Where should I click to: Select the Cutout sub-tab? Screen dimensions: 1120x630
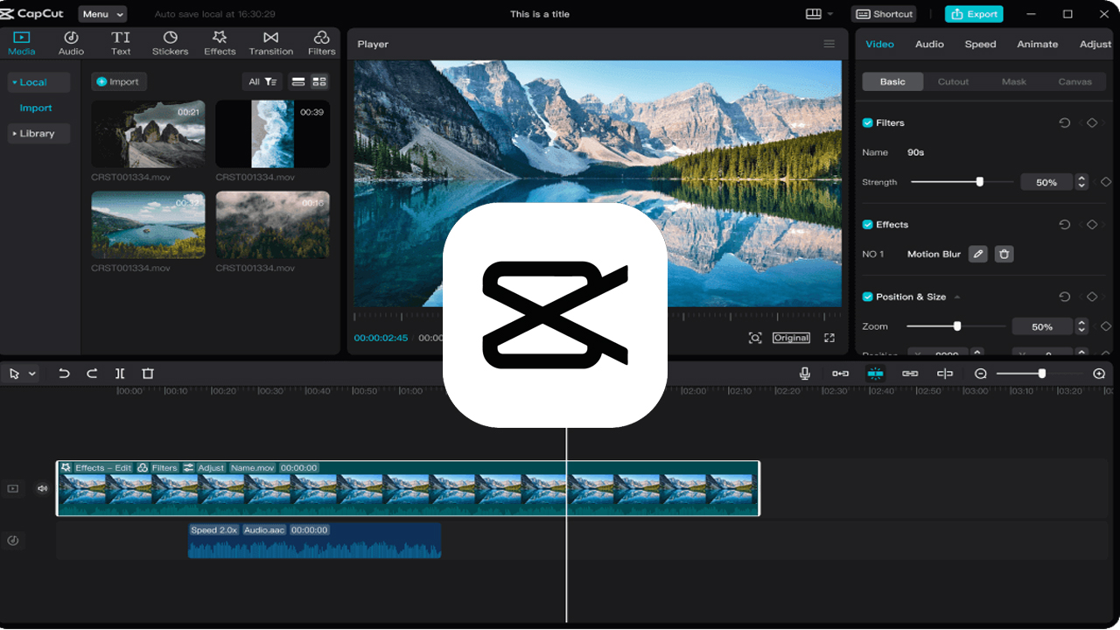click(x=953, y=81)
